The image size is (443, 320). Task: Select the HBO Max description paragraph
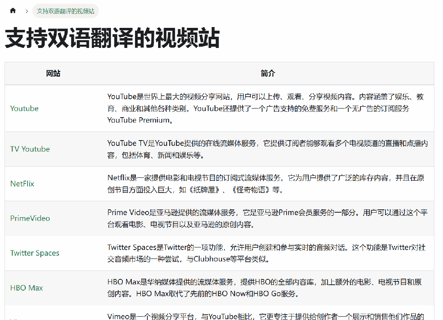coord(264,288)
